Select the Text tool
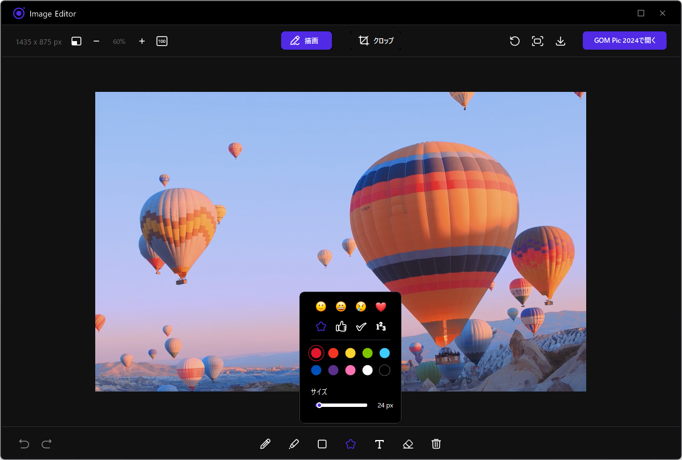The image size is (682, 460). [379, 444]
